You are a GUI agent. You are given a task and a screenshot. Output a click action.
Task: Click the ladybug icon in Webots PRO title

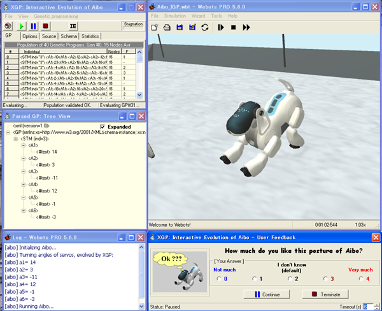pyautogui.click(x=152, y=7)
